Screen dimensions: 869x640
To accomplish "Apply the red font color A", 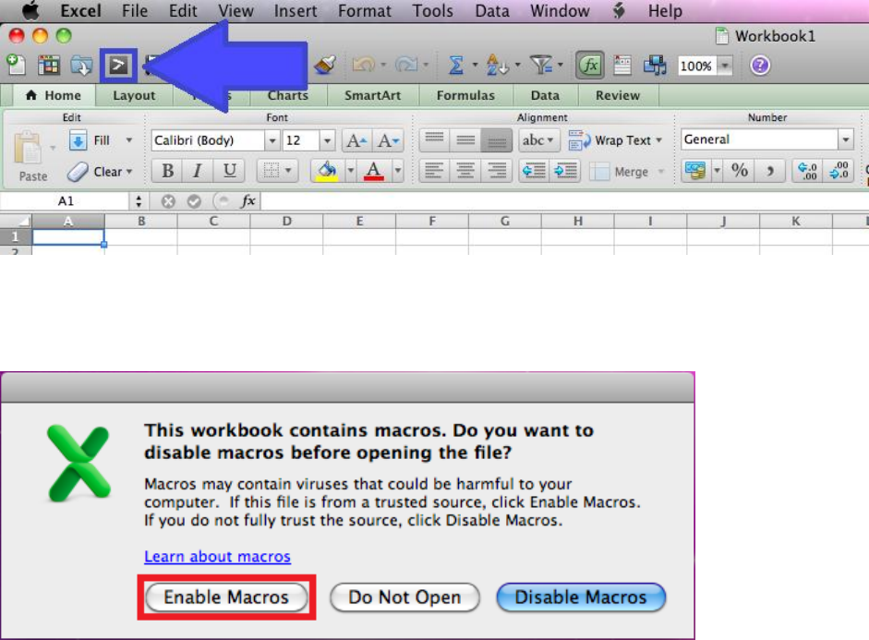I will 374,171.
